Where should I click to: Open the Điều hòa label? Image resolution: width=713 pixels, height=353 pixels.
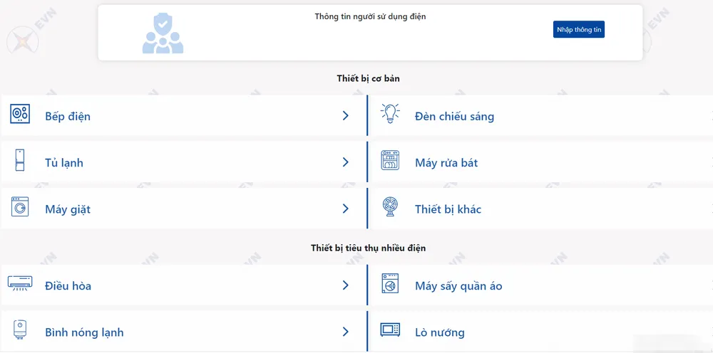tap(68, 286)
